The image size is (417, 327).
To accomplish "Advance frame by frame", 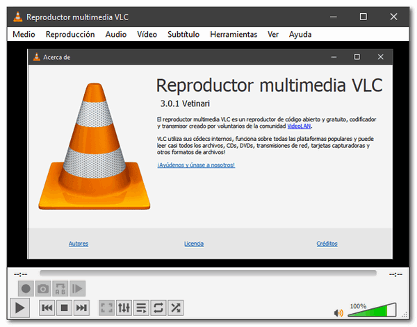I will click(x=77, y=289).
